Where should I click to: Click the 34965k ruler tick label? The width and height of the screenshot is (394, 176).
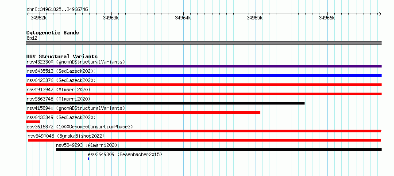coord(255,18)
